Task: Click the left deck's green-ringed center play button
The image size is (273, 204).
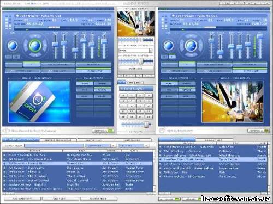Action: click(x=35, y=46)
